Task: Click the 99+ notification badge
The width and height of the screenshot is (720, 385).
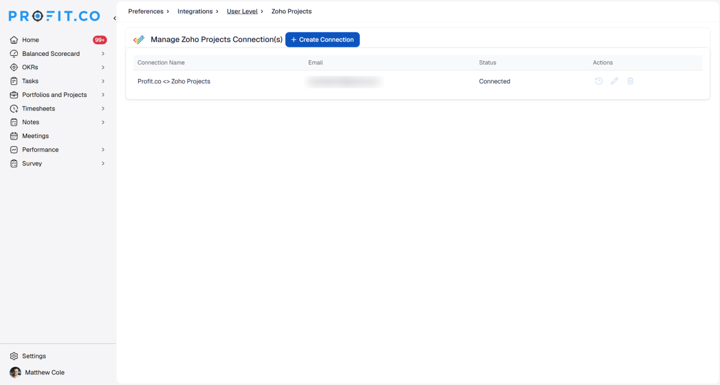Action: point(100,40)
